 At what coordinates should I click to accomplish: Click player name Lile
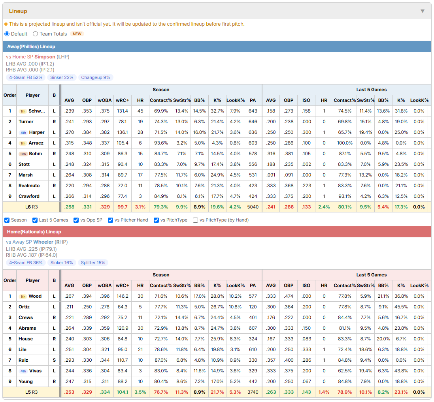23,349
